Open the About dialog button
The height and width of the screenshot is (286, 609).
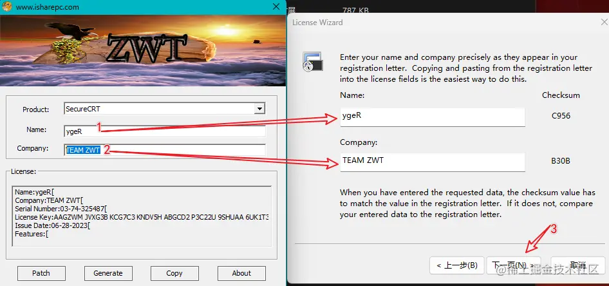point(241,273)
